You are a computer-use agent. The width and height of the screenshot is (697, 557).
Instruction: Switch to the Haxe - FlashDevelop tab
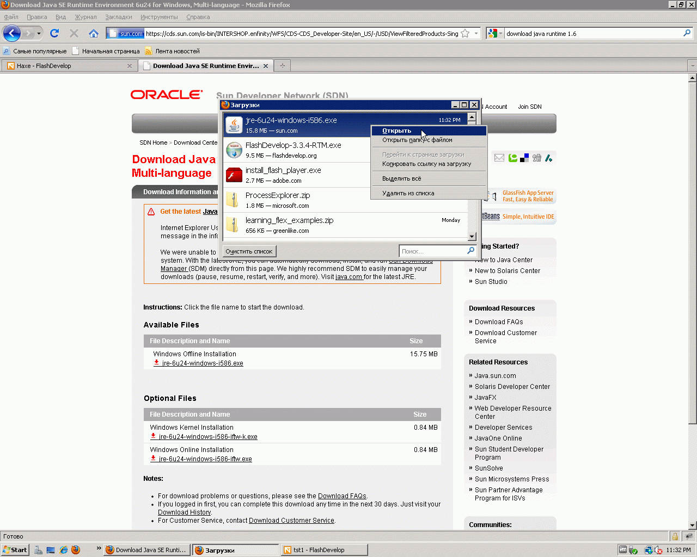click(x=69, y=66)
